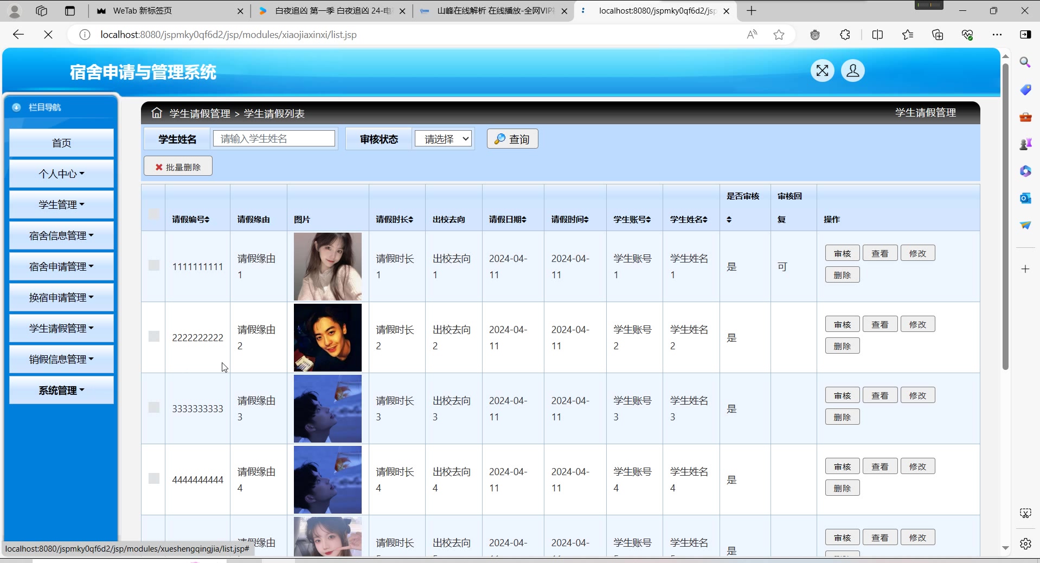Click 查看 button for row 2222222222
Image resolution: width=1040 pixels, height=563 pixels.
coord(880,324)
